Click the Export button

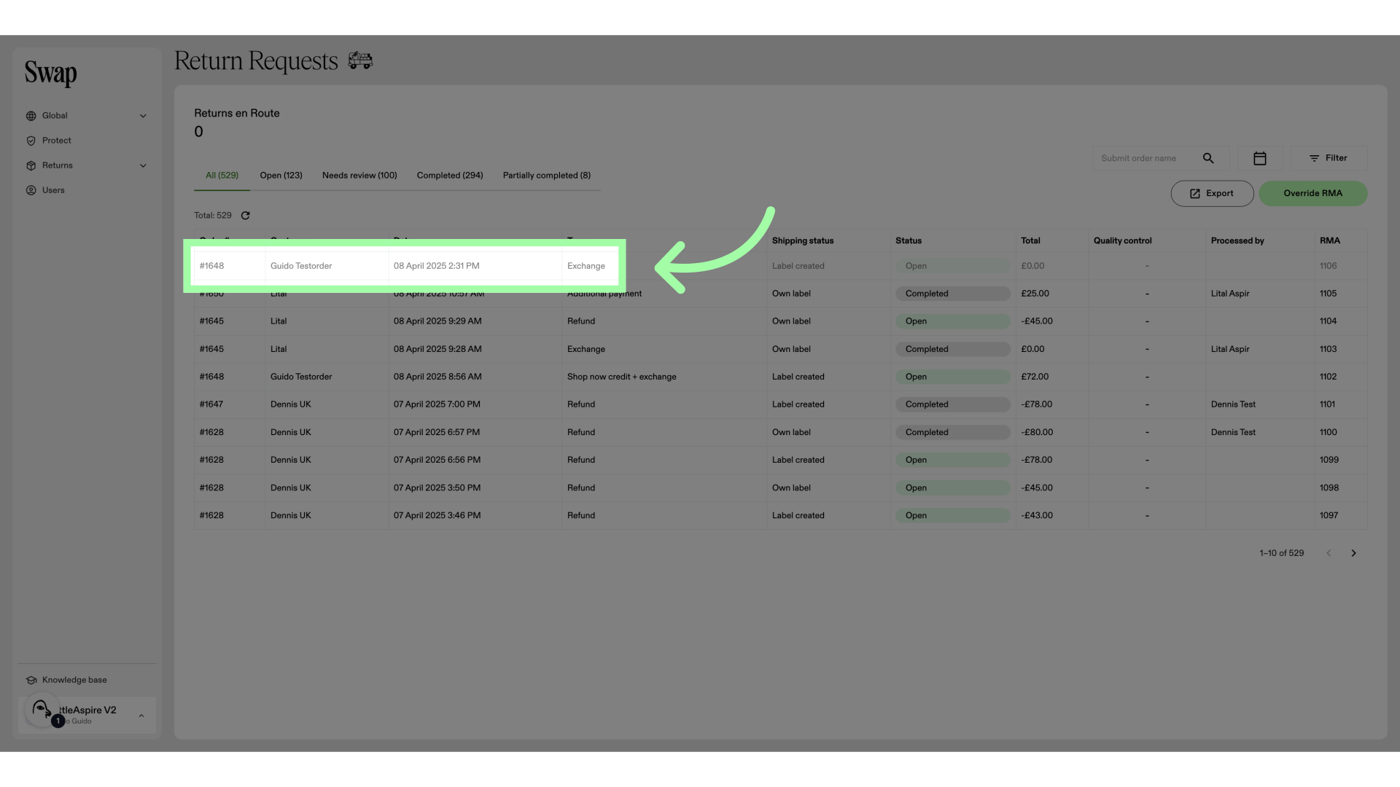click(1212, 193)
